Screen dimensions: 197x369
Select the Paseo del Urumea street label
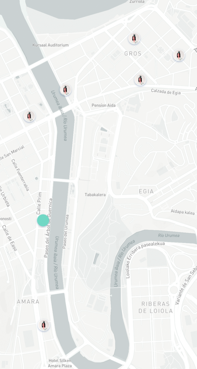65,232
